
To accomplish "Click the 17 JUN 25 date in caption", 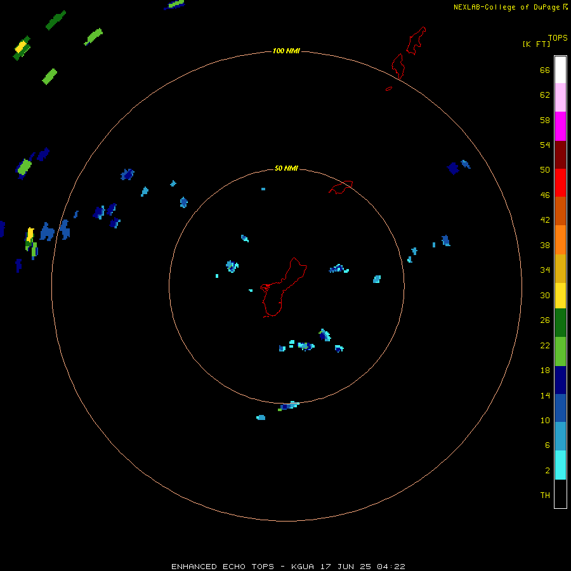I will pyautogui.click(x=346, y=567).
